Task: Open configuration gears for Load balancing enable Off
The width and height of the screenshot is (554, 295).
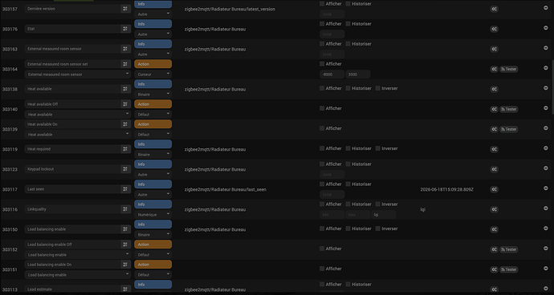Action: pos(495,249)
